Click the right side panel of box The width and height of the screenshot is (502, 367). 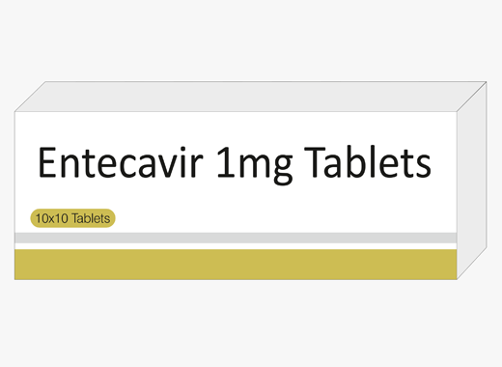[472, 181]
